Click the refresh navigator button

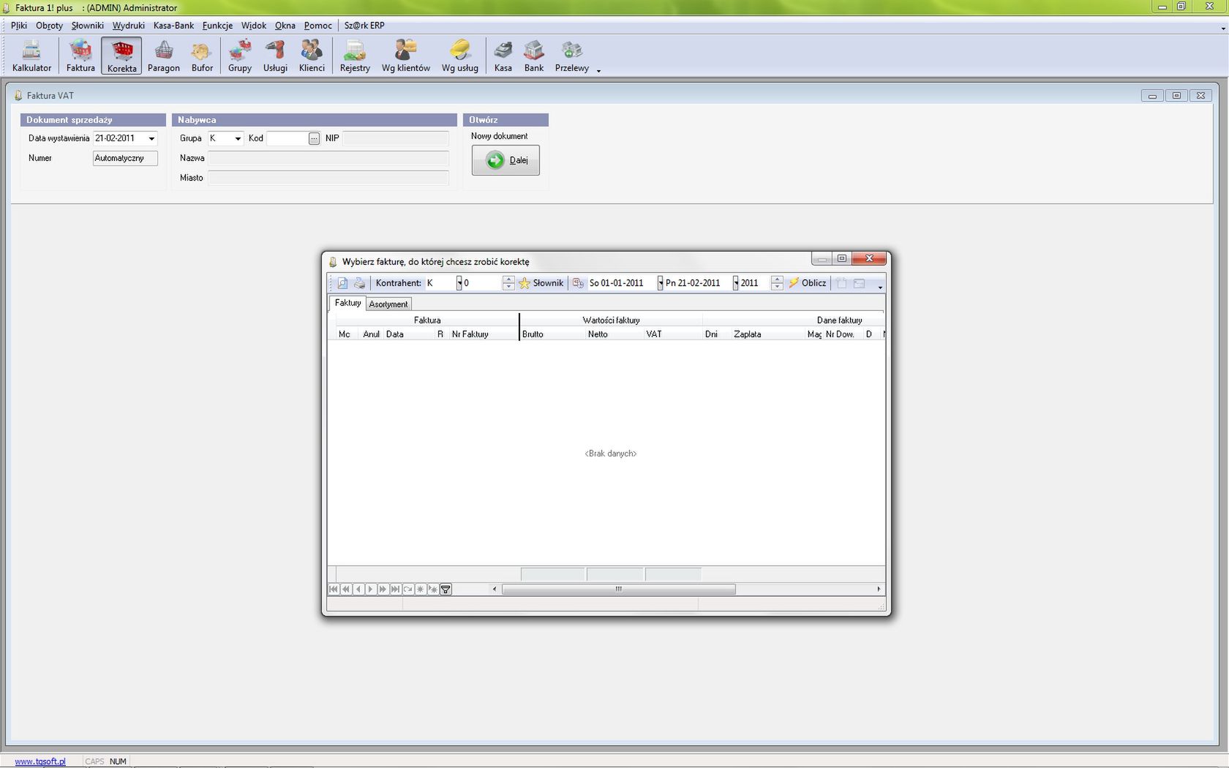407,589
